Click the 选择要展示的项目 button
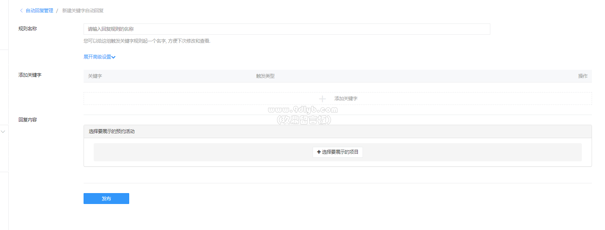Viewport: 605px width, 230px height. (338, 152)
